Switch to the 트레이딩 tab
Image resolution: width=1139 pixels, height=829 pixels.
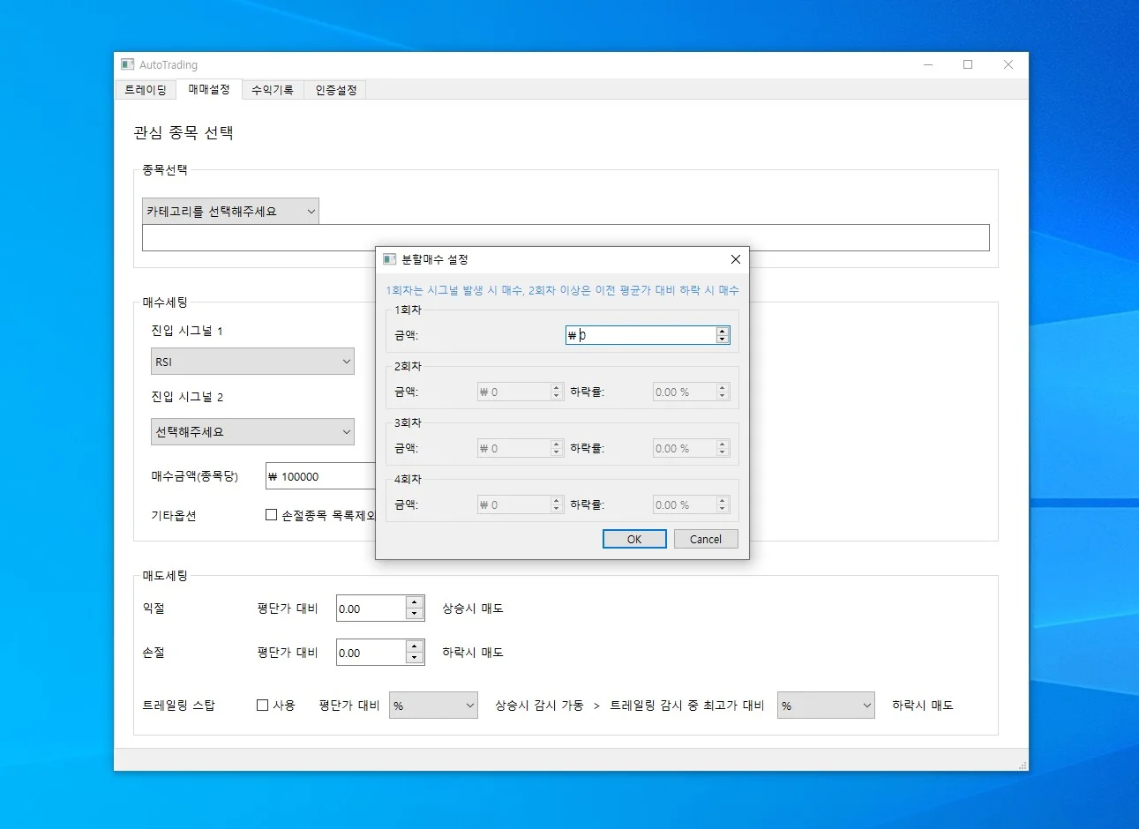(x=146, y=90)
